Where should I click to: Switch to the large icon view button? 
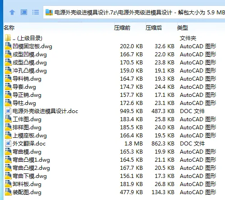click(24, 12)
